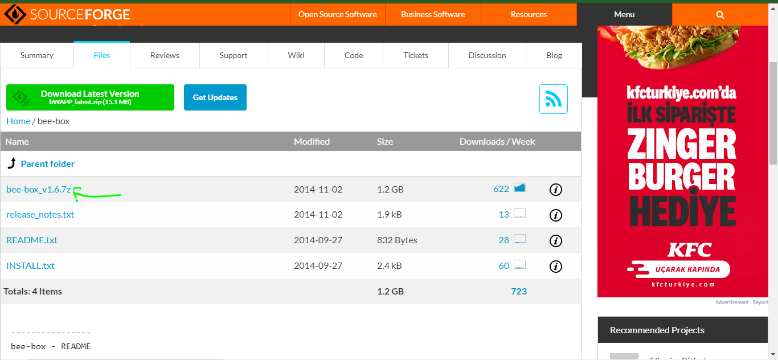Screen dimensions: 778x360
Task: Click the Get Updates button
Action: (215, 97)
